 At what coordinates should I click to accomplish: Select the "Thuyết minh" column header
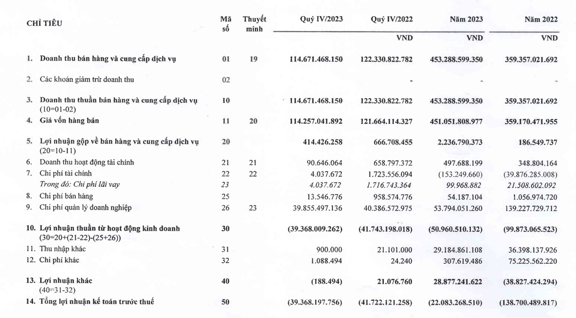[254, 24]
